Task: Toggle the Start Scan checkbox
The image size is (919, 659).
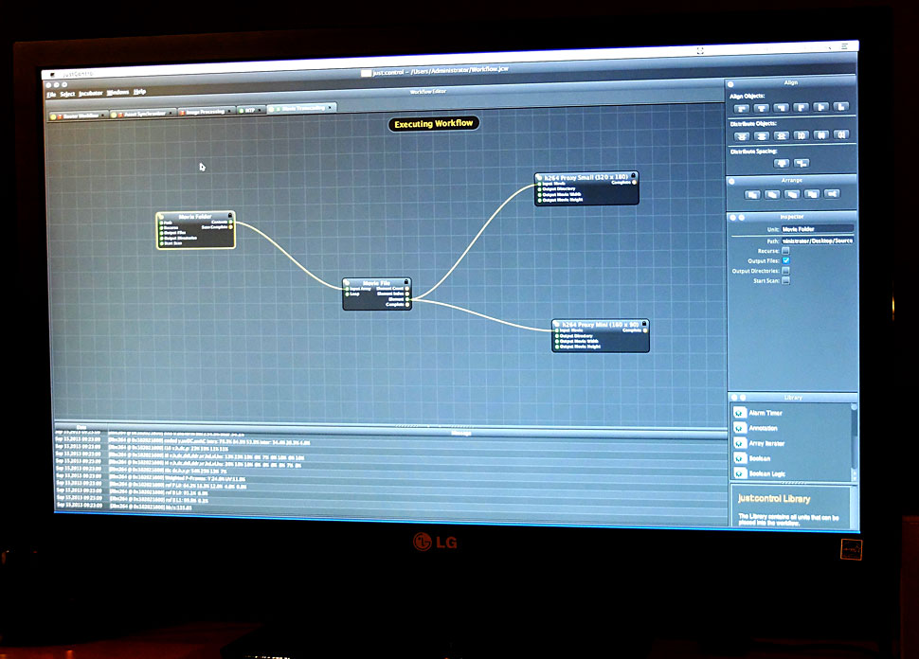Action: click(785, 280)
